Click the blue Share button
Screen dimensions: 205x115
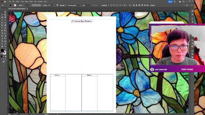tap(170, 2)
